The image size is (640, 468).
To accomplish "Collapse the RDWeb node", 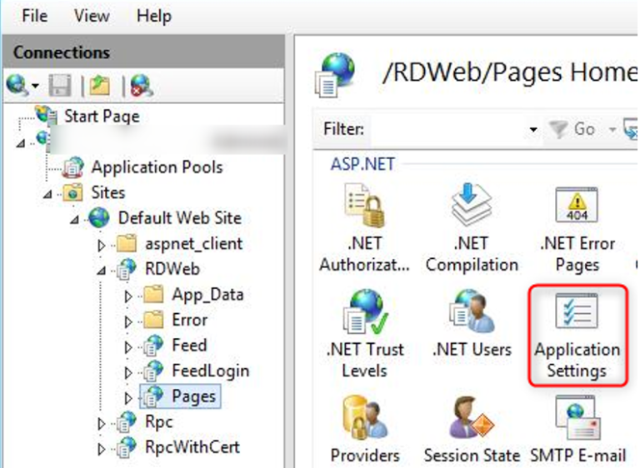I will (101, 271).
